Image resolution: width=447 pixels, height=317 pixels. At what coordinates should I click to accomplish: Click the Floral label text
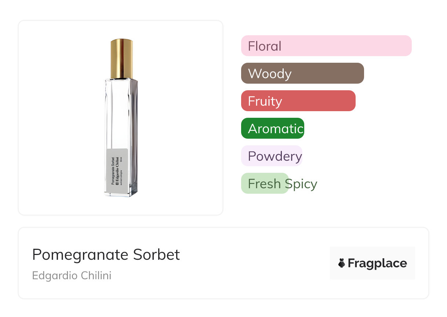265,46
